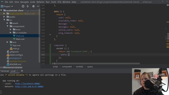
Task: Click the 'localhost:2345' string in code
Action: 79,52
